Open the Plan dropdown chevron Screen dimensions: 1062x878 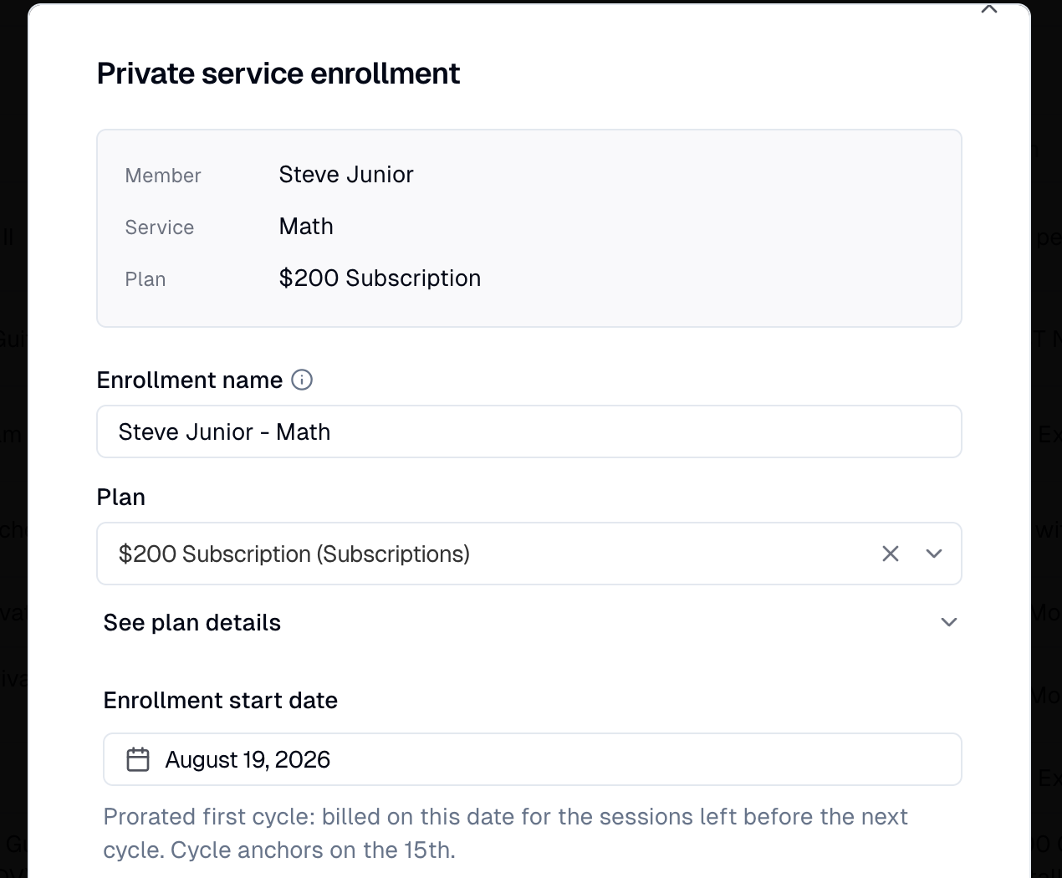[934, 554]
